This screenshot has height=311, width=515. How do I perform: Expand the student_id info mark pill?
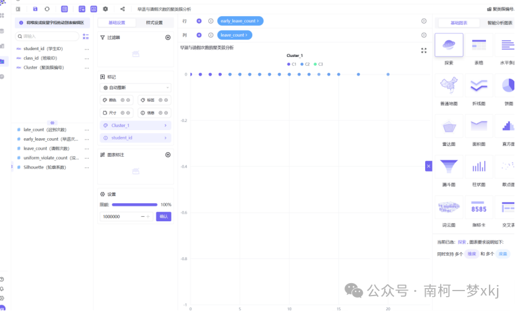coord(135,138)
